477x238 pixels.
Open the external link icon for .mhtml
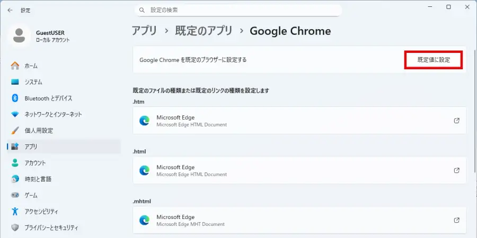(457, 220)
